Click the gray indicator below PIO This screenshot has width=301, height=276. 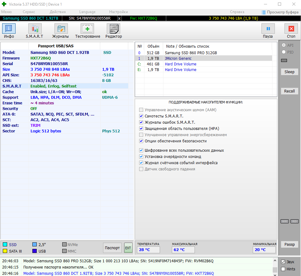pyautogui.click(x=284, y=60)
